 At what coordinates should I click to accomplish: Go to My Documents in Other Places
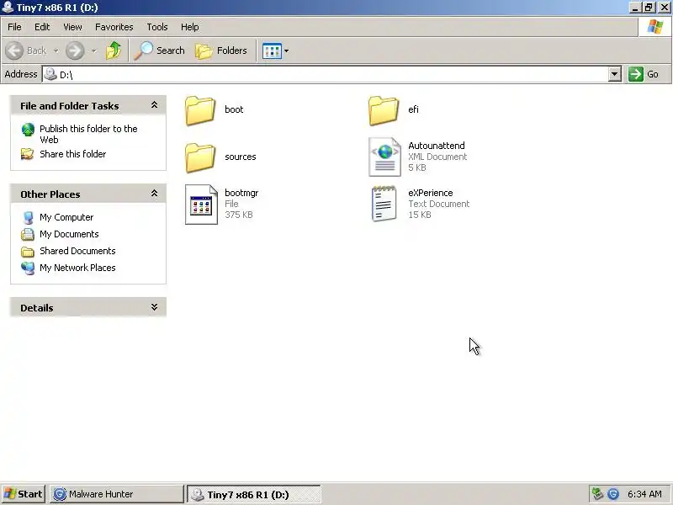click(x=69, y=234)
